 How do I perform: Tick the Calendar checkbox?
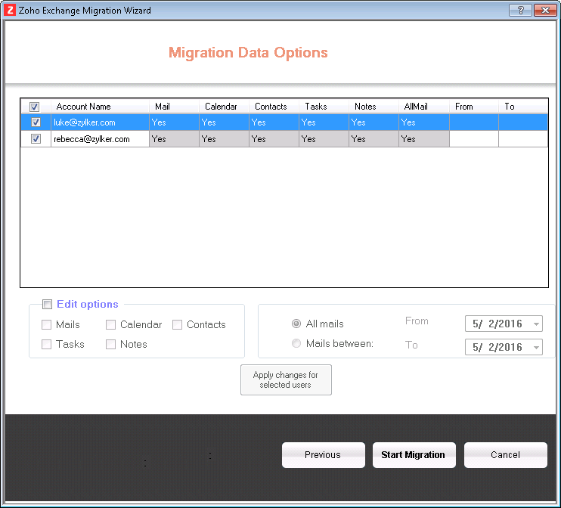111,325
